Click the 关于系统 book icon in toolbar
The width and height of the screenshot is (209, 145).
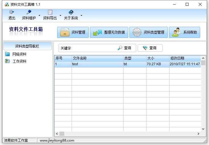[71, 12]
